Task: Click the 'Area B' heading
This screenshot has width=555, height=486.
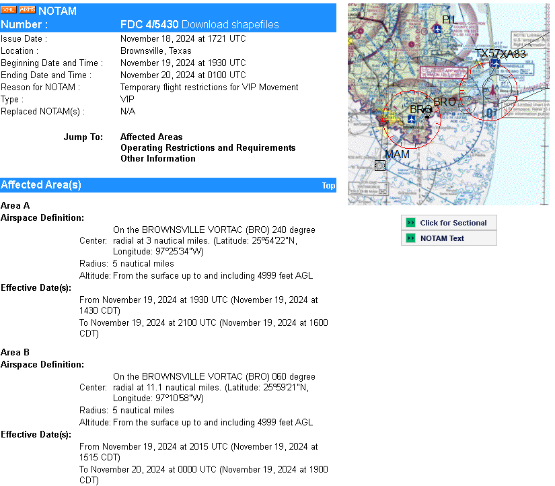Action: click(15, 352)
